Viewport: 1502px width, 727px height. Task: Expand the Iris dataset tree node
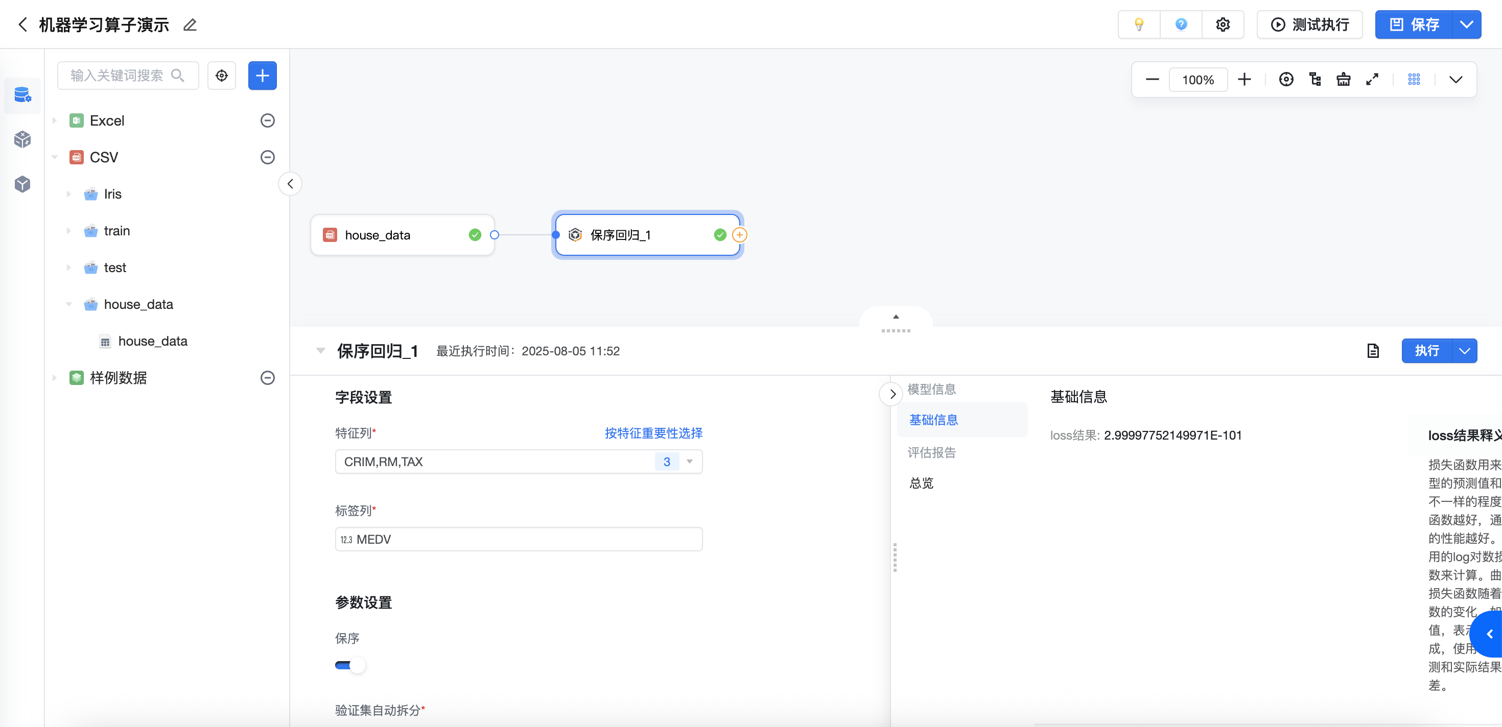pos(69,194)
